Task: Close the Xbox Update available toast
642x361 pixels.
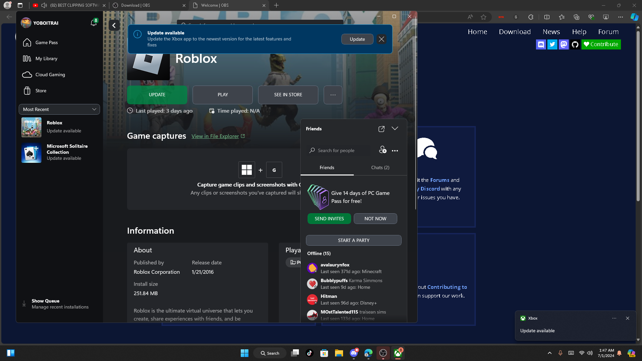Action: [628, 318]
